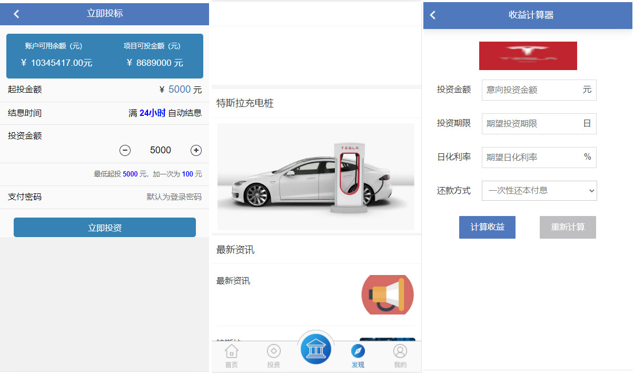Click the 收益计算器 page title

click(531, 15)
